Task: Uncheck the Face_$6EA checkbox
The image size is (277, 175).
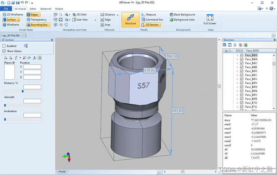Action: [242, 59]
